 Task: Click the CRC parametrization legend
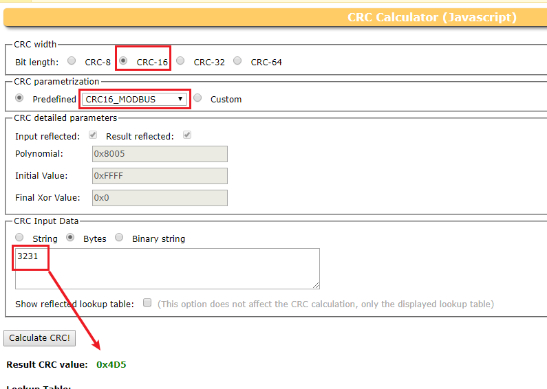click(57, 82)
